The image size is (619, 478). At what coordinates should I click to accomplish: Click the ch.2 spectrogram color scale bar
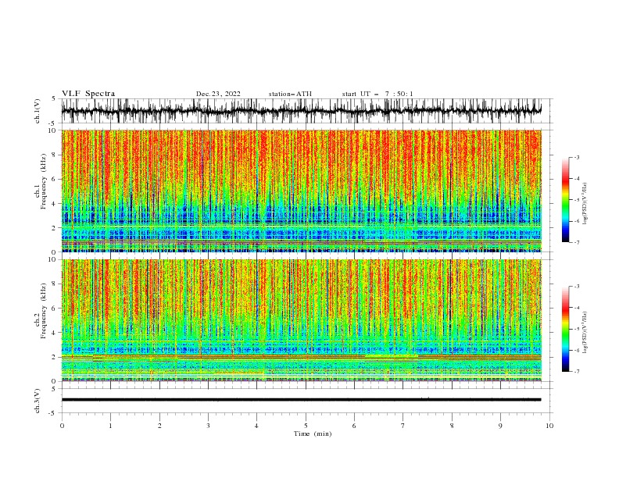(x=565, y=329)
